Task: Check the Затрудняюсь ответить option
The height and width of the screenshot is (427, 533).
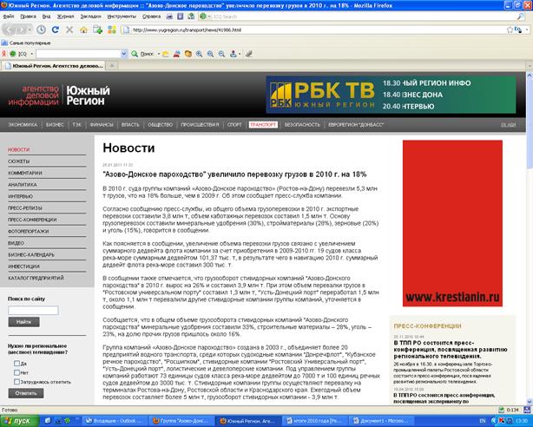Action: click(16, 382)
